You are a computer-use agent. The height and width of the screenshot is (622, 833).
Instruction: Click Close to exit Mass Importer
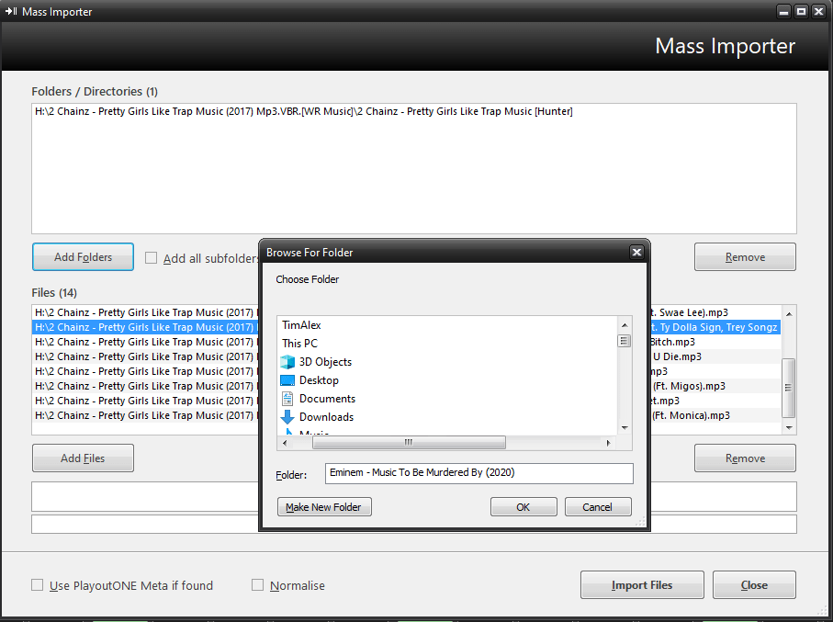click(754, 584)
